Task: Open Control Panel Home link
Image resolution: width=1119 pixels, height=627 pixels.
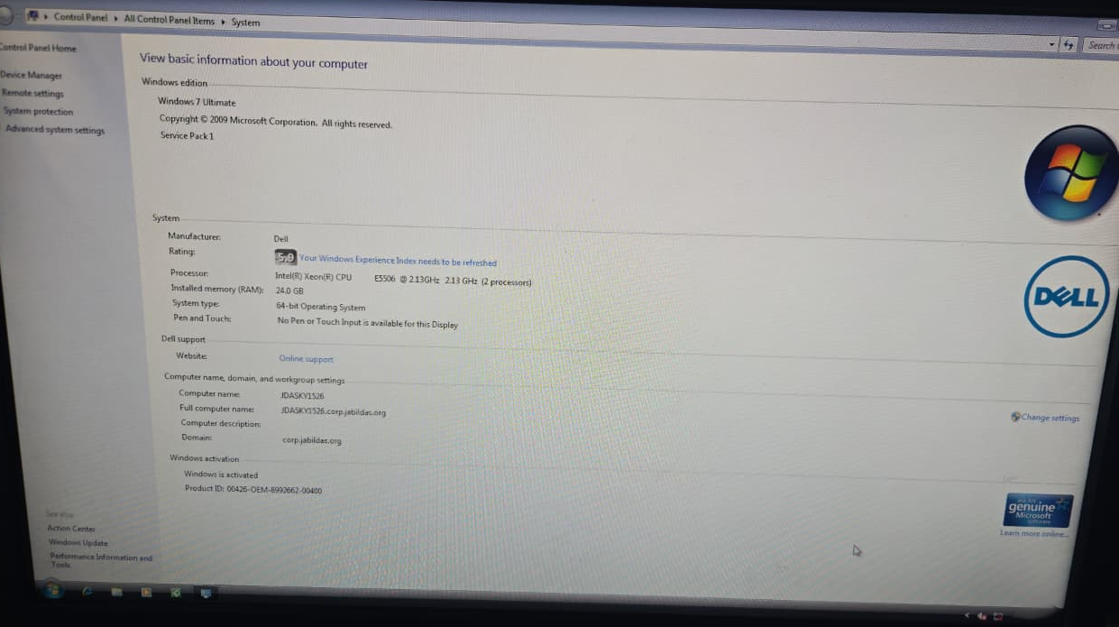Action: click(x=38, y=48)
